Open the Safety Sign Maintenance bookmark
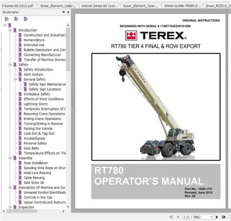The image size is (231, 221). (x=47, y=84)
